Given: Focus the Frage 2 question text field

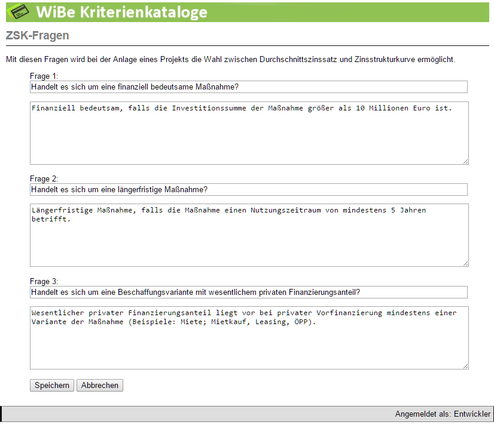Looking at the screenshot, I should pos(248,190).
